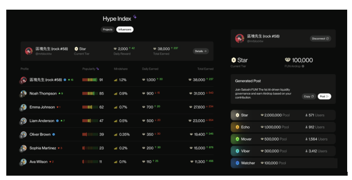Click the avatar in the summary card
Image resolution: width=352 pixels, height=180 pixels.
pyautogui.click(x=29, y=51)
